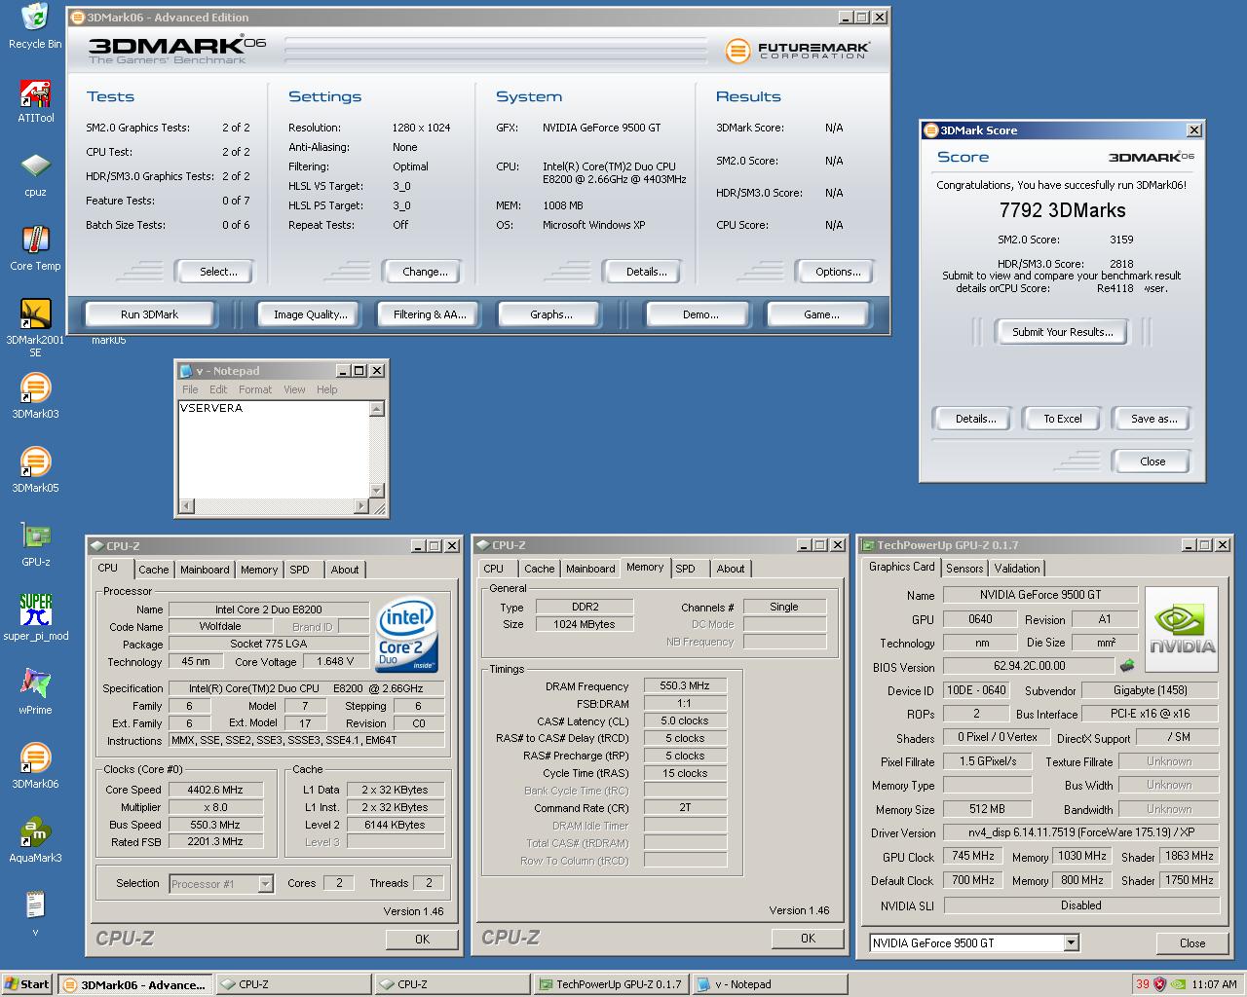Click OK in the Memory CPU-Z window
Image resolution: width=1247 pixels, height=997 pixels.
808,939
